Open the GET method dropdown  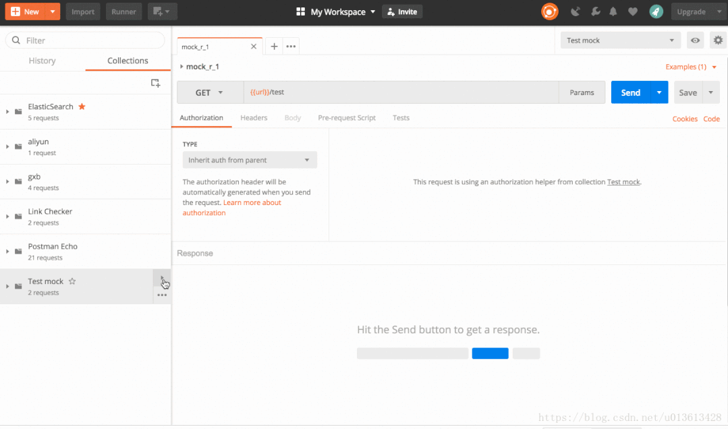[x=211, y=92]
